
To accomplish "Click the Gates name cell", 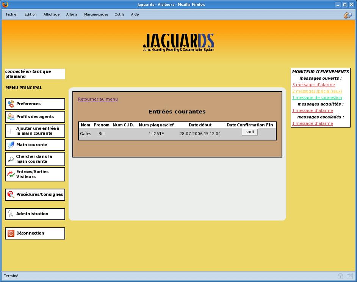I will coord(86,134).
